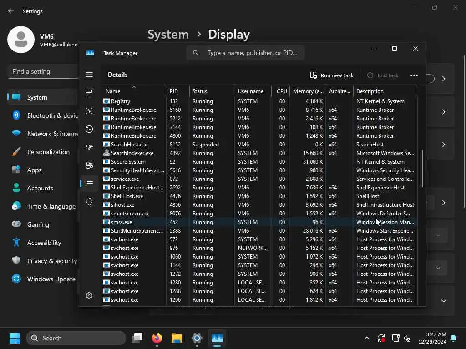Open Bluetooth & devices in Settings
This screenshot has height=349, width=466.
pos(43,115)
